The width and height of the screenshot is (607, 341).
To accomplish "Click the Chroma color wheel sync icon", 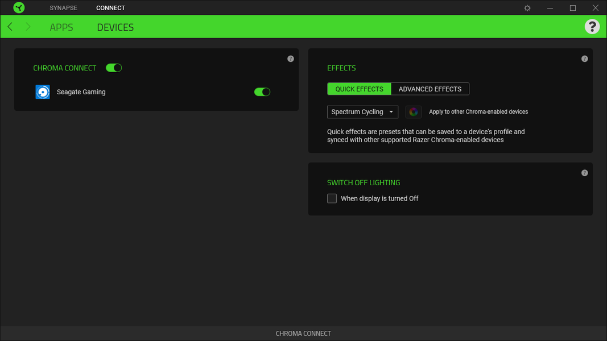I will (414, 112).
